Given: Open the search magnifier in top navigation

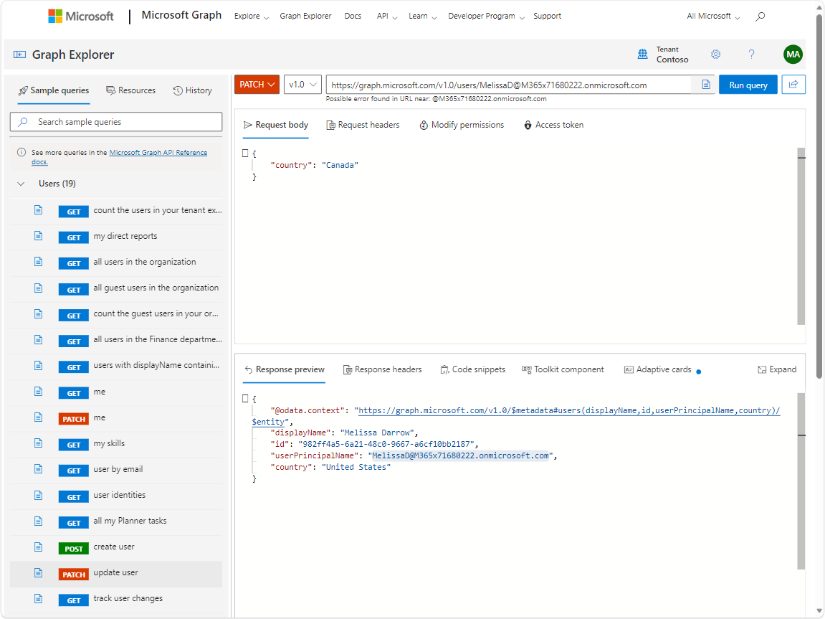Looking at the screenshot, I should point(760,16).
